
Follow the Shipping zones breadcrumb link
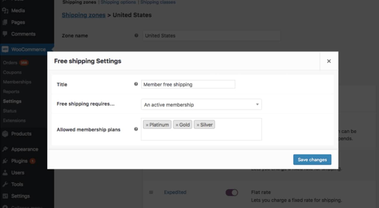[84, 15]
